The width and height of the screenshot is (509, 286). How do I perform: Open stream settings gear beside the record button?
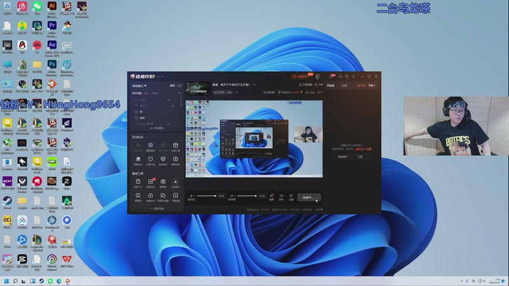coord(291,196)
